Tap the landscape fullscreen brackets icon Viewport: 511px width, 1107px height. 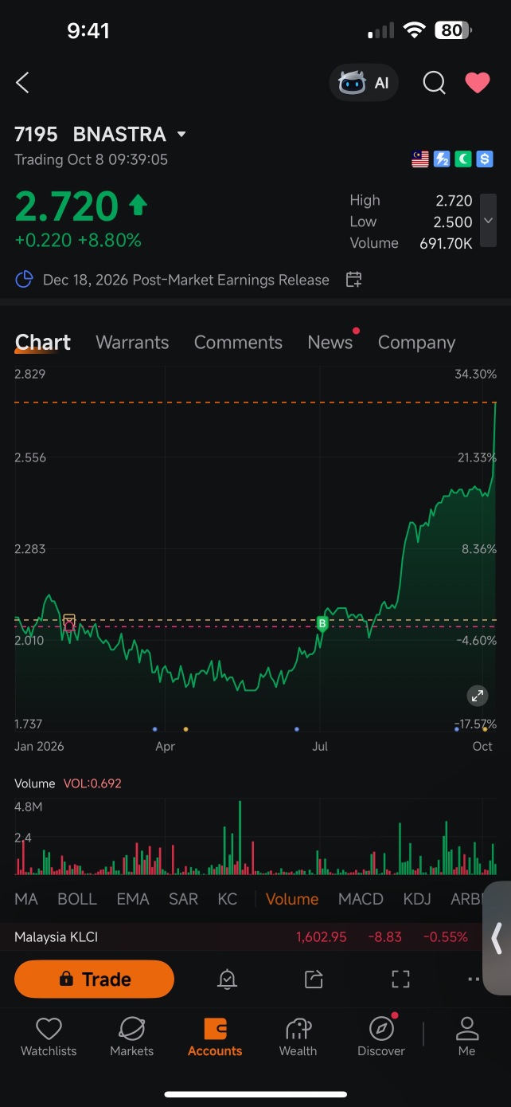[x=400, y=979]
